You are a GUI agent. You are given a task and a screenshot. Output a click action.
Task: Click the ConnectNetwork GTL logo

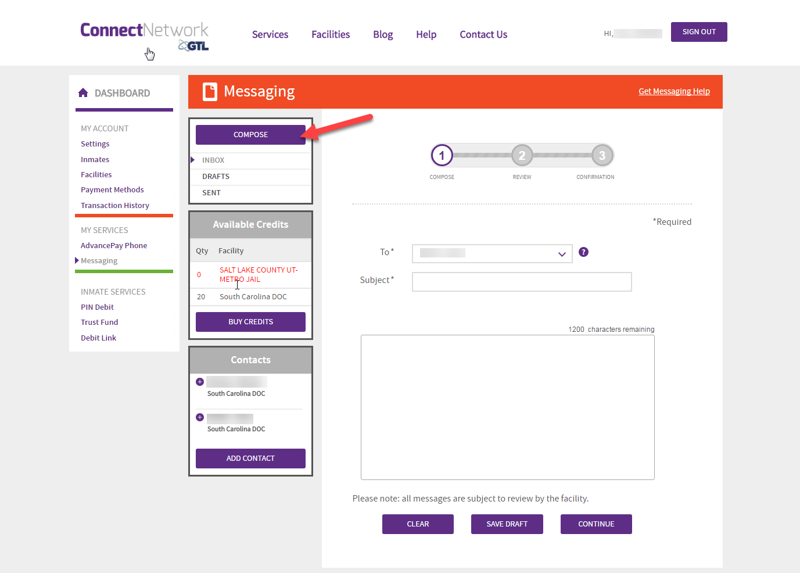coord(144,37)
